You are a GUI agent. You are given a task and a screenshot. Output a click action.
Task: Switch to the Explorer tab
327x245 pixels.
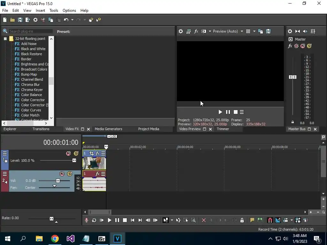[x=10, y=129]
